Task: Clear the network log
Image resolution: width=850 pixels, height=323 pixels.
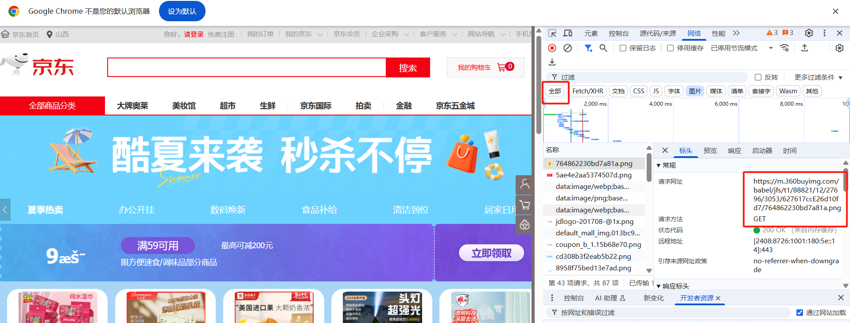Action: coord(567,48)
